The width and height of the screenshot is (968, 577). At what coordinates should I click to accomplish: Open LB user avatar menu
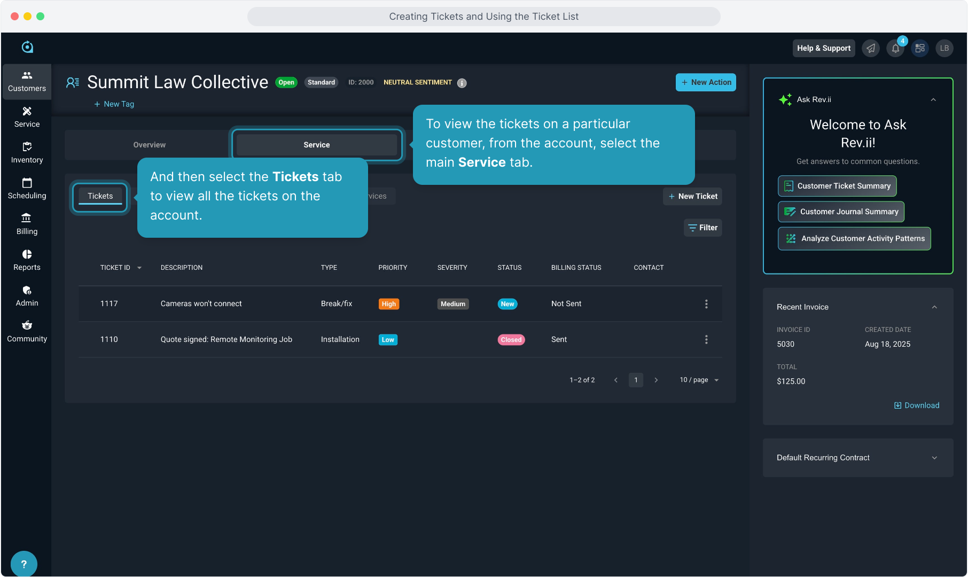pos(944,49)
